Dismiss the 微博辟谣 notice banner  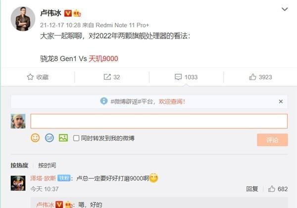tap(281, 102)
